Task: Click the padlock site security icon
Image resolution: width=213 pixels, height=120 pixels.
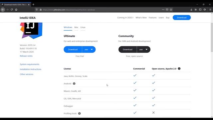Action: pos(41,10)
